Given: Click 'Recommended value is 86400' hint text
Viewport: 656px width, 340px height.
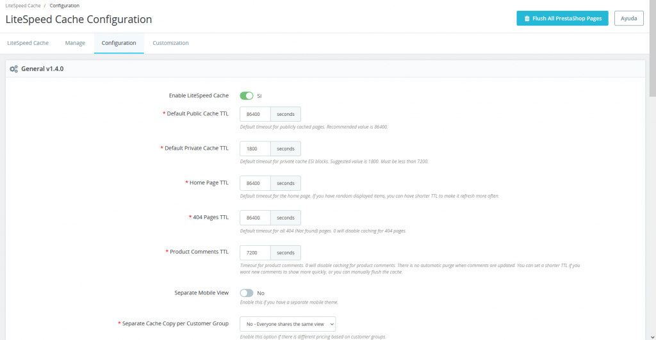Looking at the screenshot, I should coord(357,127).
